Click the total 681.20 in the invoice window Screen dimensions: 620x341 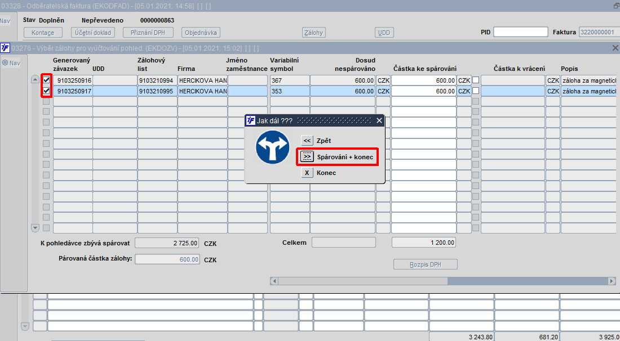[527, 336]
